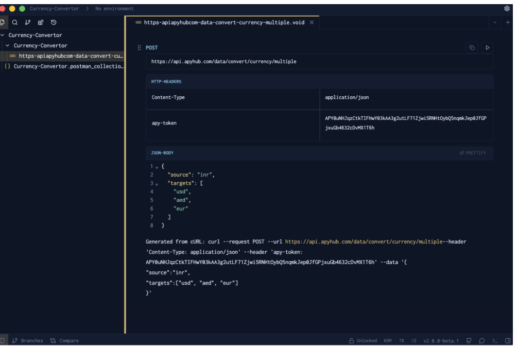Click the HTTP-HEADERS section label
517x347 pixels.
166,82
